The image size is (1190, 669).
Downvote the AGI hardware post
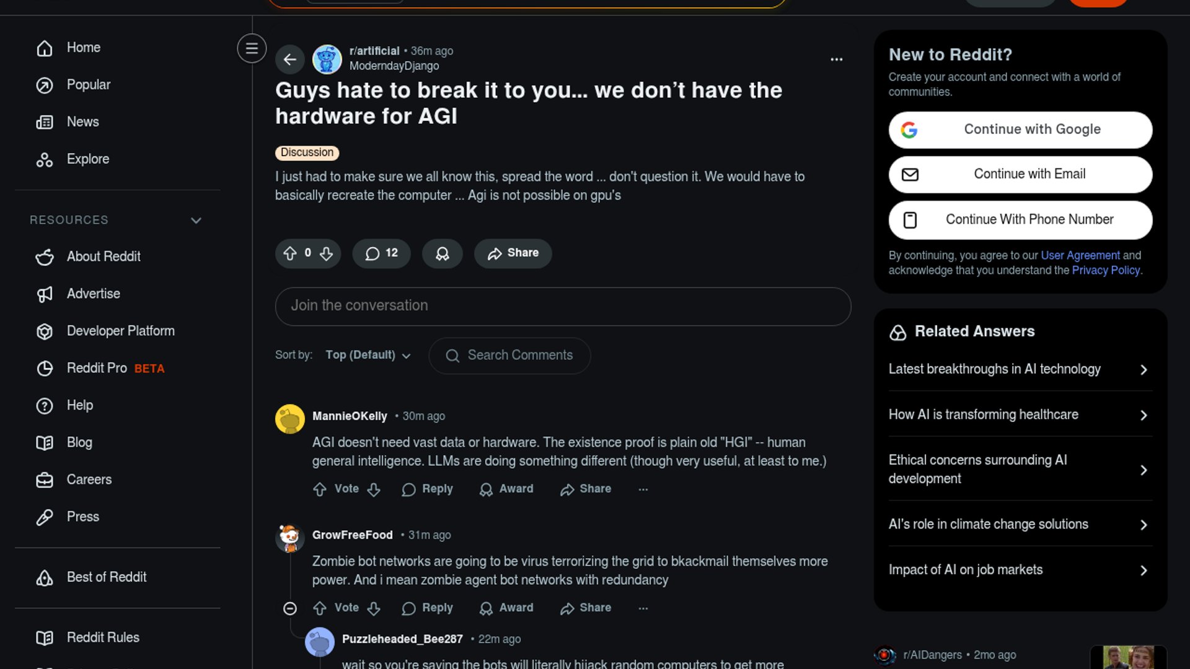[327, 253]
